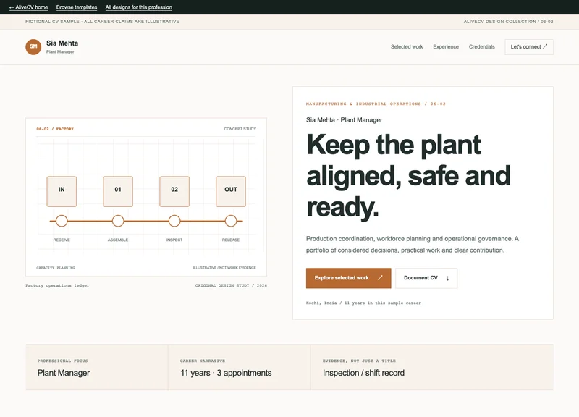Viewport: 579px width, 417px height.
Task: Click the 'CONCEPT STUDY' label
Action: pyautogui.click(x=240, y=129)
